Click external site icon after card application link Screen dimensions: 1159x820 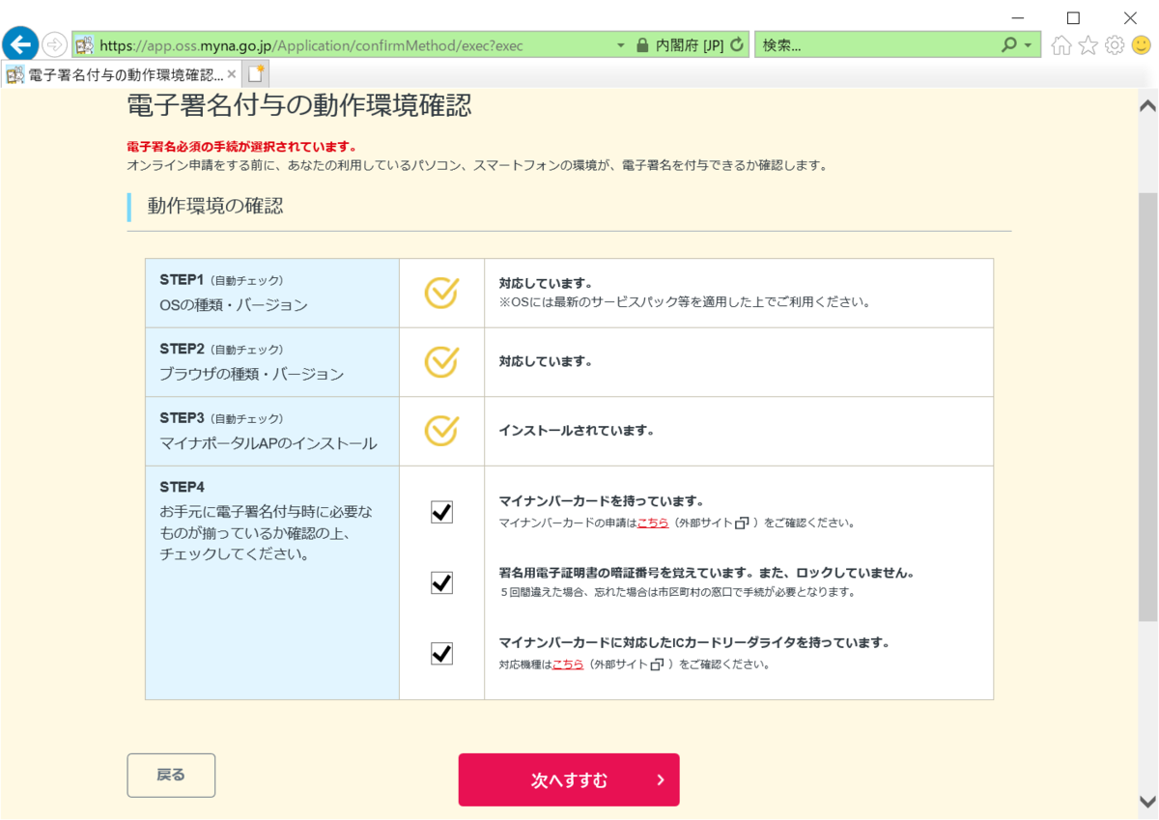[x=742, y=523]
